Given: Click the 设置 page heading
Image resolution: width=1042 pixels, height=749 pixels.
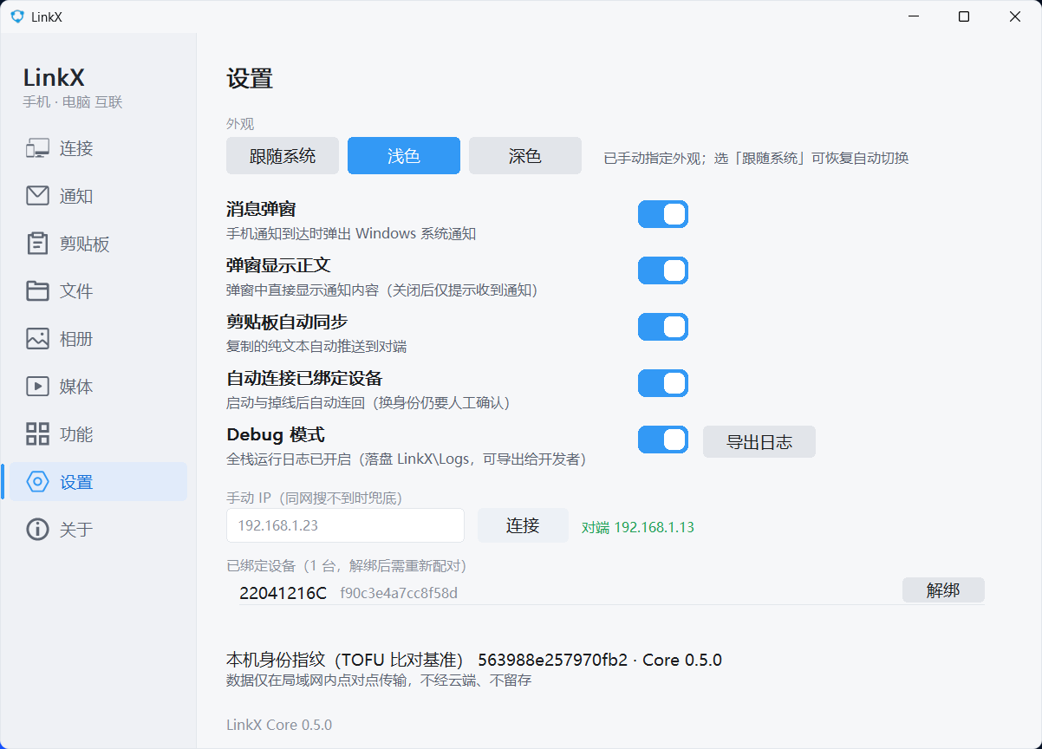Looking at the screenshot, I should click(x=250, y=79).
